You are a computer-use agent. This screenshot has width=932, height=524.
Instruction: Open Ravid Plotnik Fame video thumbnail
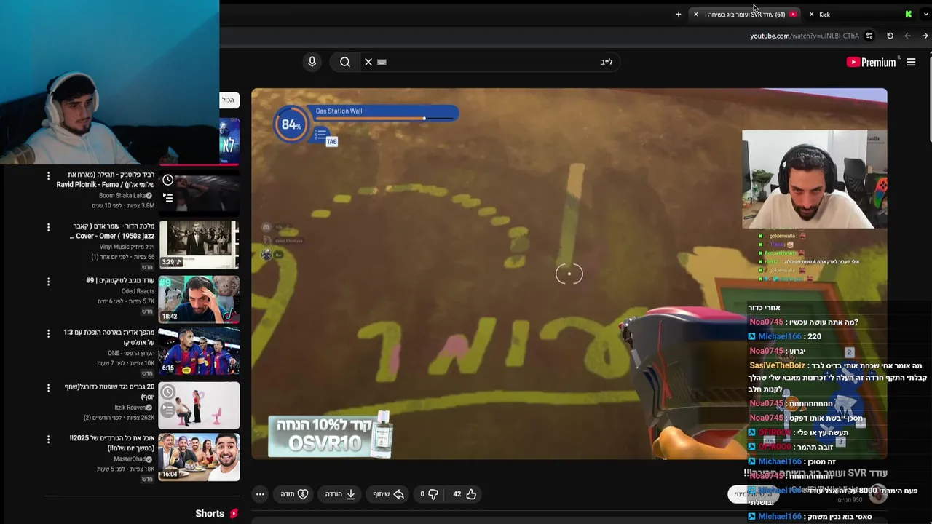tap(199, 191)
